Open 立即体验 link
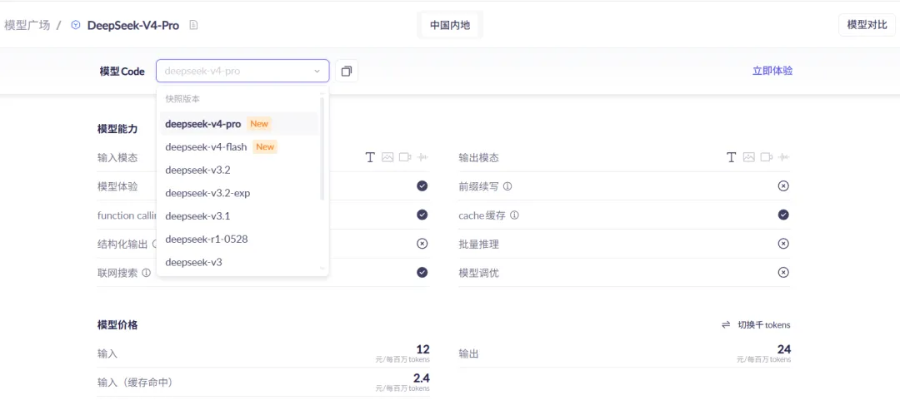The image size is (900, 415). point(772,71)
